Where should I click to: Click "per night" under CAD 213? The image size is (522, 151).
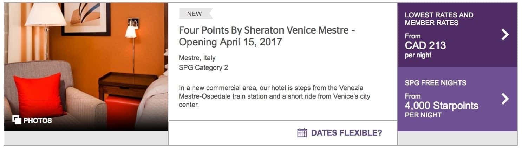pyautogui.click(x=418, y=55)
